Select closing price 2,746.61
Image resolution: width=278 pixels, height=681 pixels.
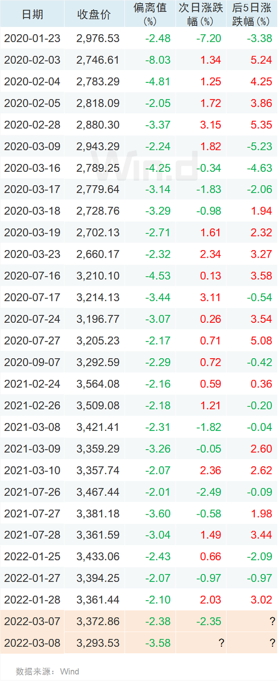(x=98, y=60)
